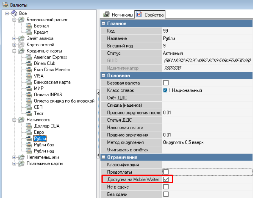Collapse the Главное properties section
Screen dimensions: 253x198
click(x=104, y=24)
